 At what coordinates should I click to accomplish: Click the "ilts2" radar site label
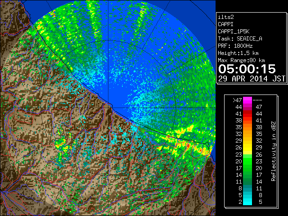click(226, 17)
